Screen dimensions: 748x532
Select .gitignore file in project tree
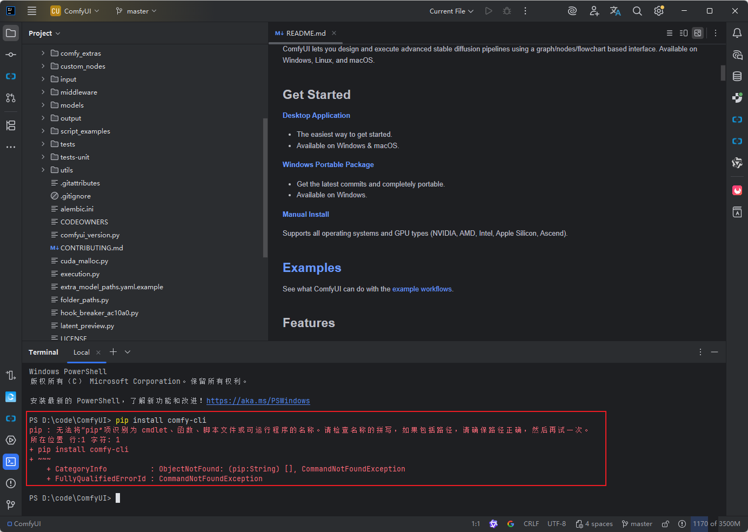[x=76, y=196]
